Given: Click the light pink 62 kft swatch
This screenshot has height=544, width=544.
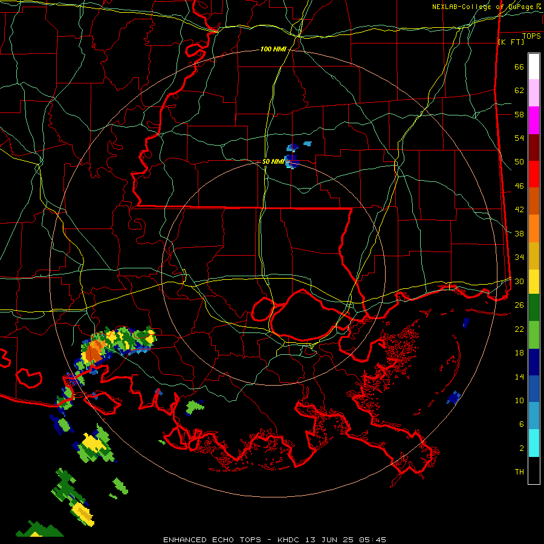Looking at the screenshot, I should click(x=534, y=93).
